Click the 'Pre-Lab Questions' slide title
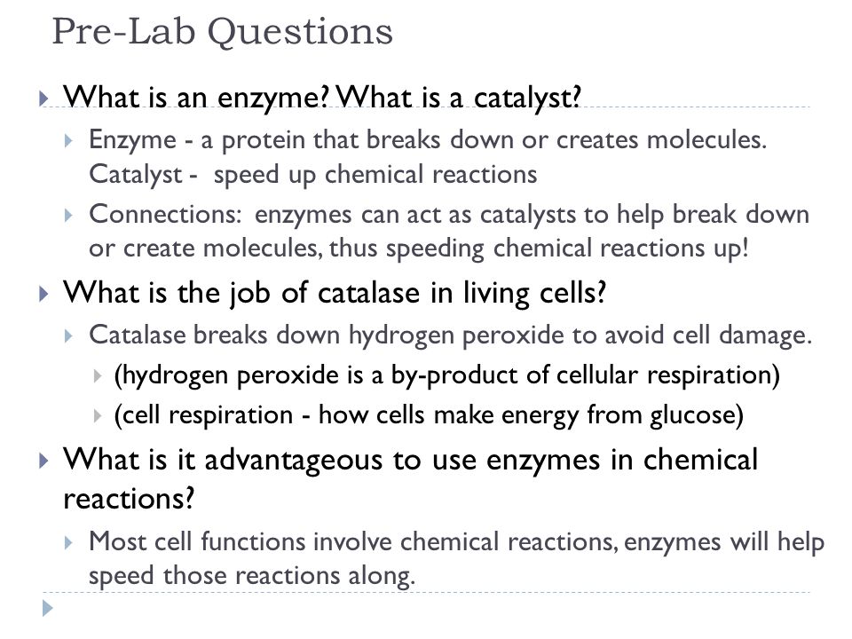852x639 pixels. pos(222,32)
